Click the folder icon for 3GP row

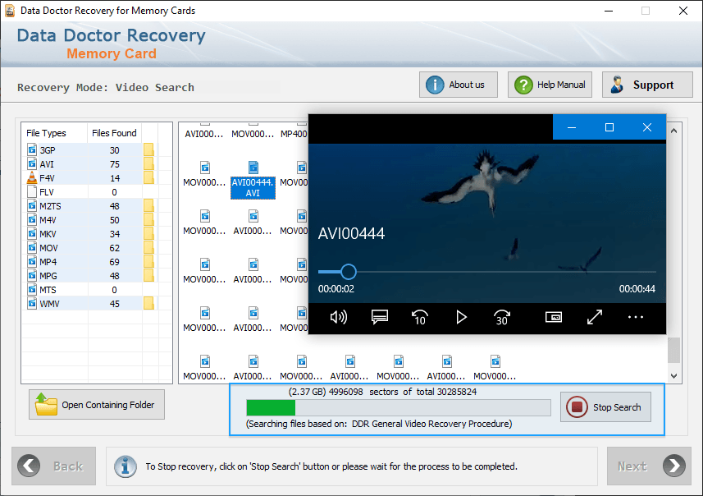click(148, 149)
